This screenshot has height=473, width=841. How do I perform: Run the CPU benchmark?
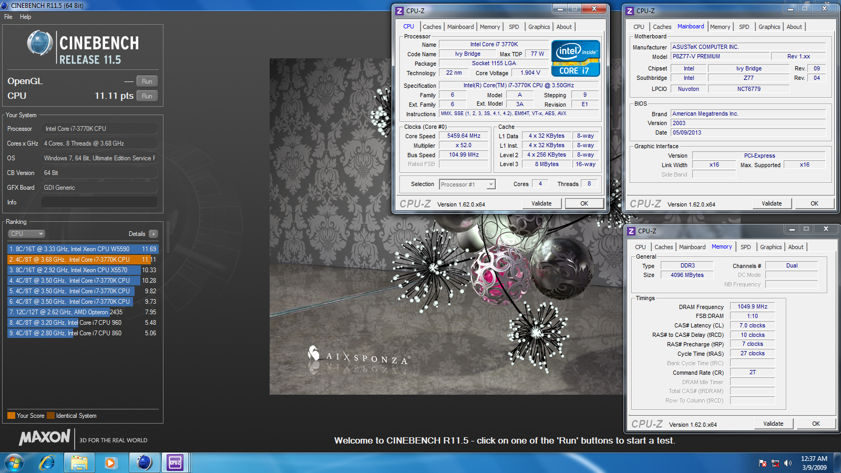tap(147, 96)
